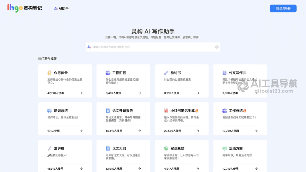Select the 公文写作 template title
The height and width of the screenshot is (172, 306).
coord(238,73)
